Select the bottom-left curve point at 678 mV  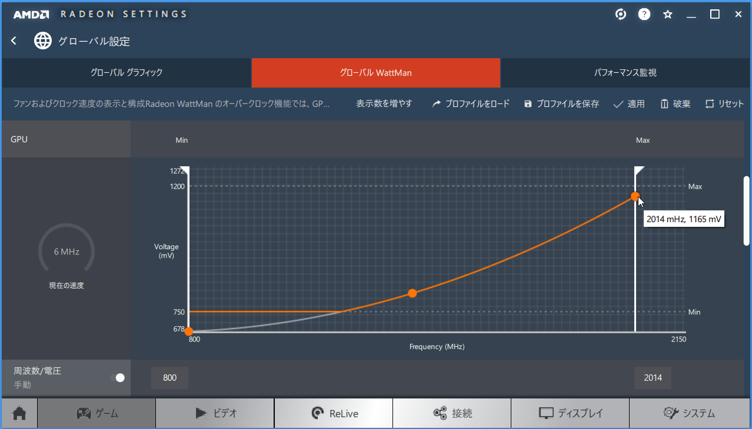[188, 332]
